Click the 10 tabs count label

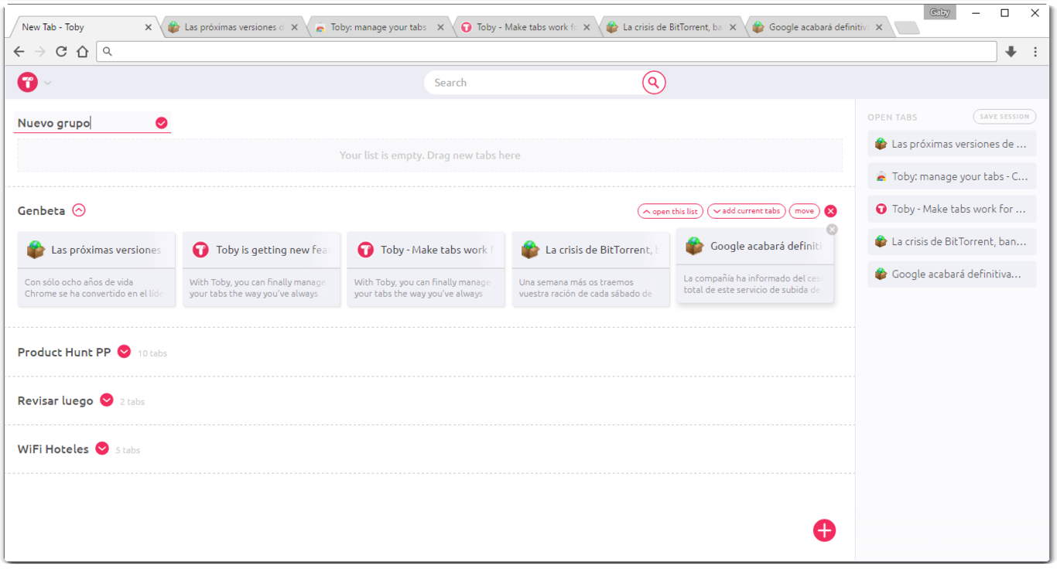pyautogui.click(x=152, y=353)
